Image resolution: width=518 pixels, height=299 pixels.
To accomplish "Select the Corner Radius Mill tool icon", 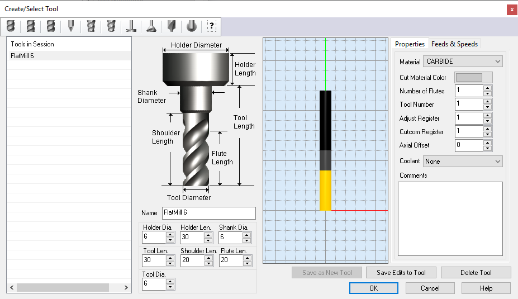I will coord(51,26).
